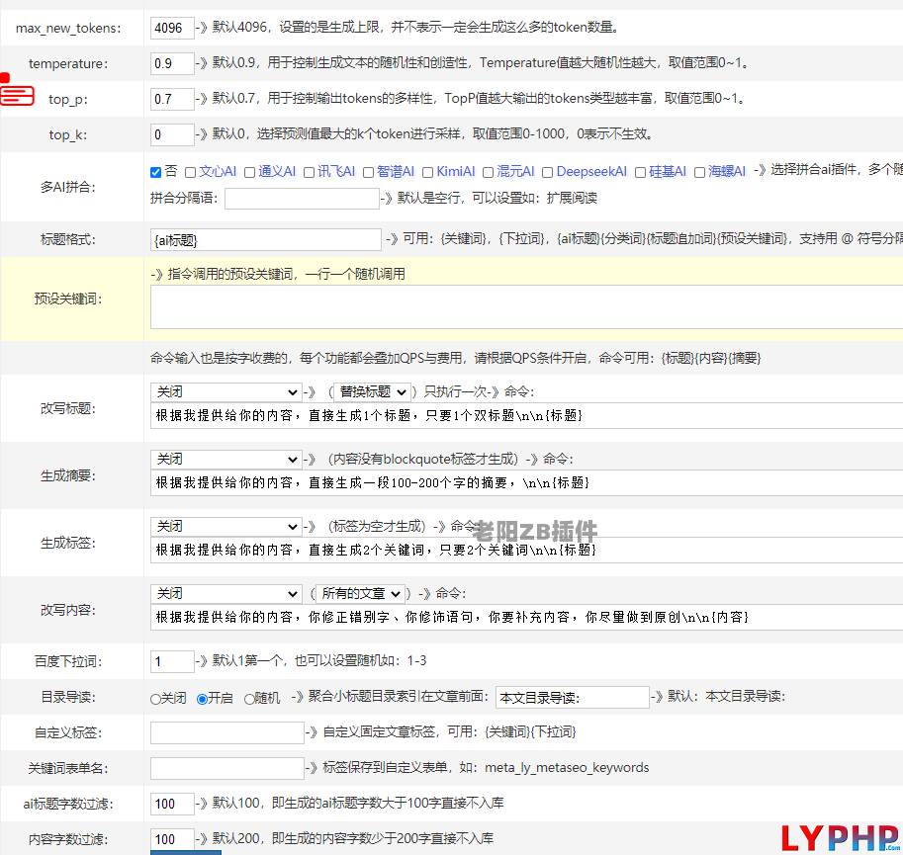Click the 改写标题: row label
Screen dimensions: 903x855
[x=68, y=408]
